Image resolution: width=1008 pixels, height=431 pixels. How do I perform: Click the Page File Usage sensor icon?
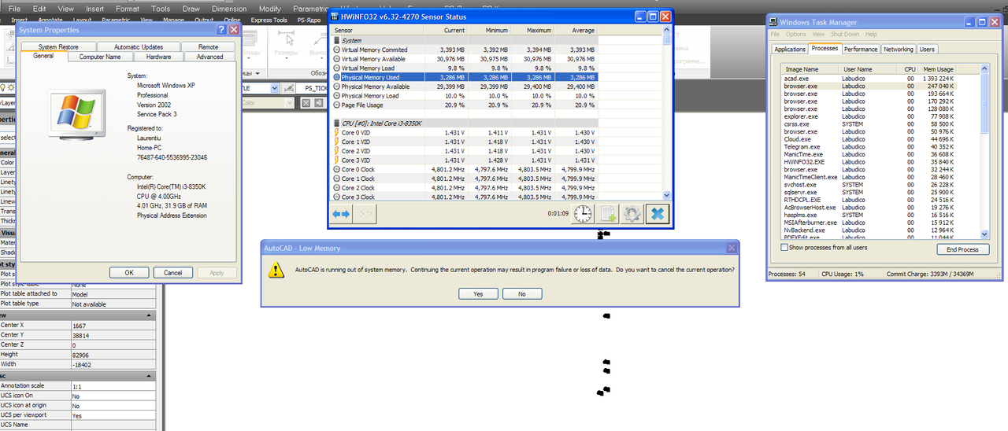pos(337,105)
